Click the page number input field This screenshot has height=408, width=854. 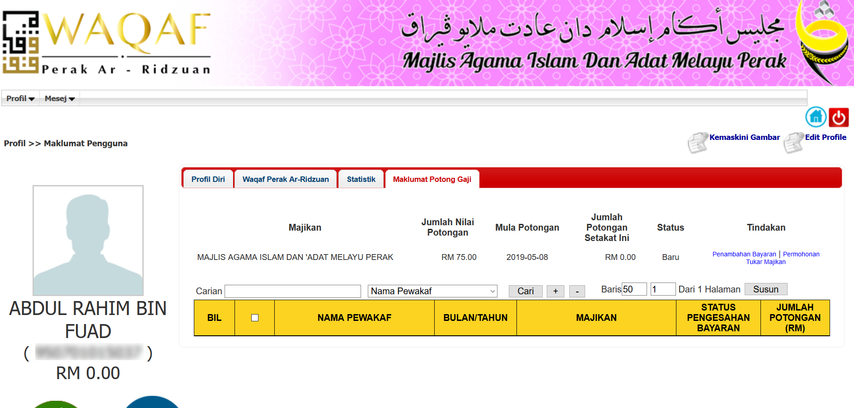663,289
